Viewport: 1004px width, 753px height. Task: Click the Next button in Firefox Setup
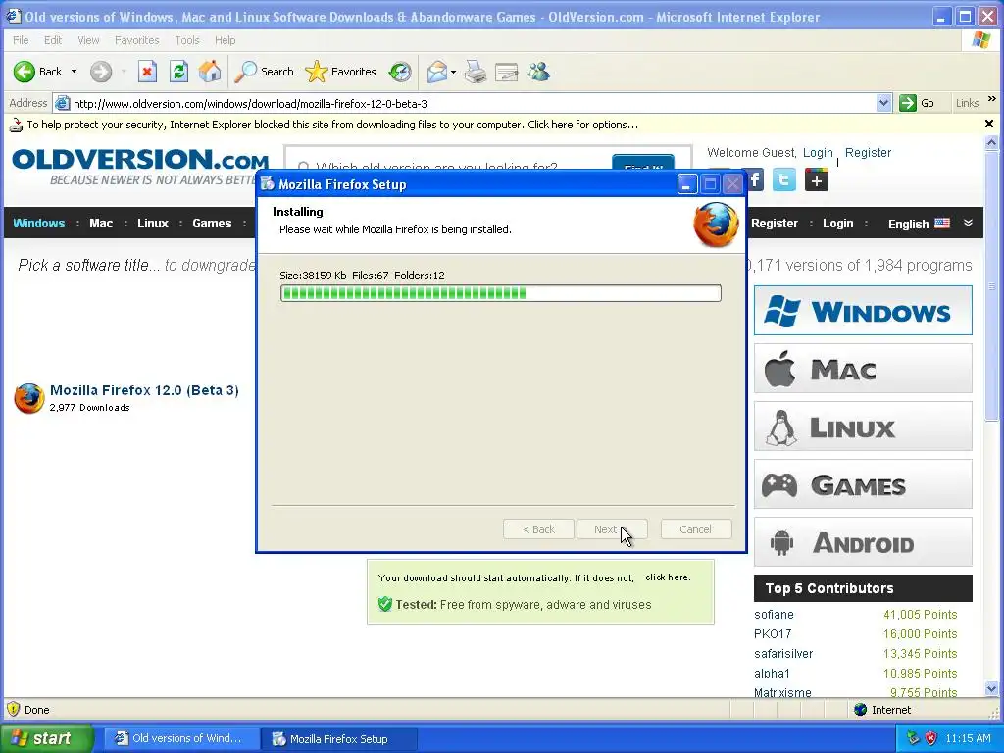pos(612,529)
